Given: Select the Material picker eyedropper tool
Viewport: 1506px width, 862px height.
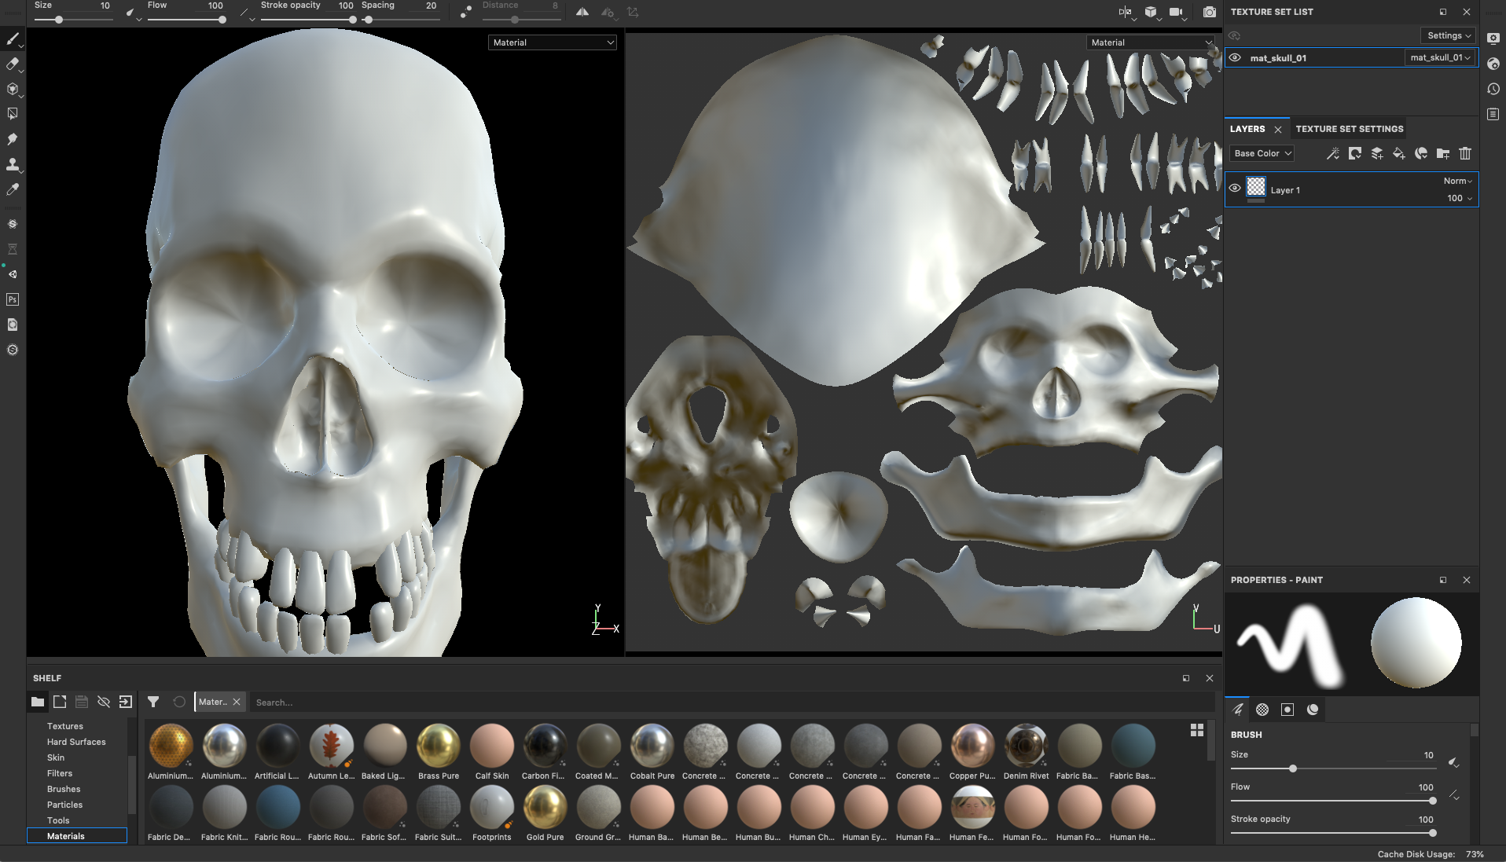Looking at the screenshot, I should click(x=13, y=189).
